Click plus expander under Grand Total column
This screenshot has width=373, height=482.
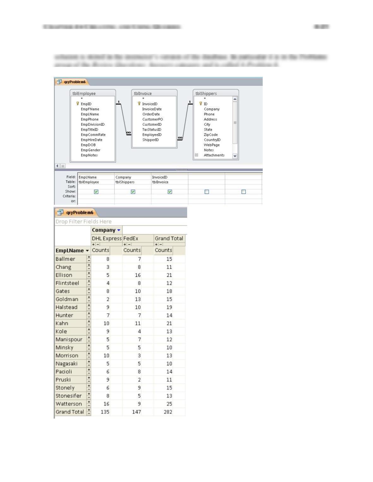156,244
